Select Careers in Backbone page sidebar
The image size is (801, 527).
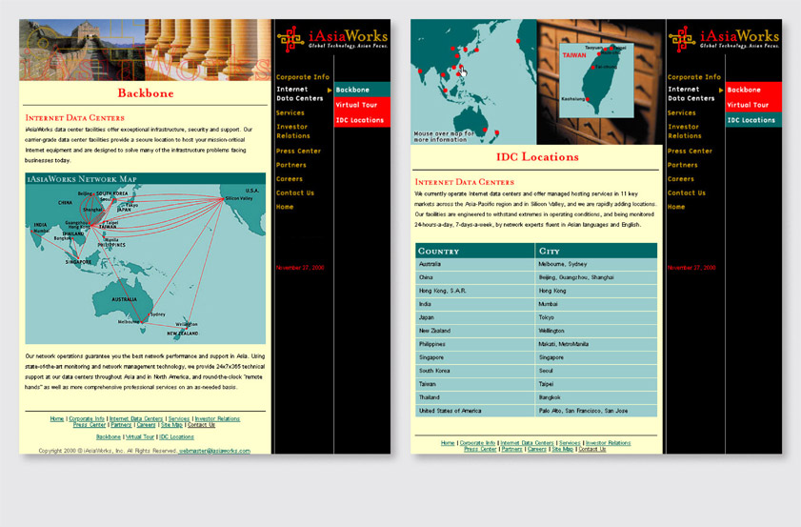pos(290,179)
